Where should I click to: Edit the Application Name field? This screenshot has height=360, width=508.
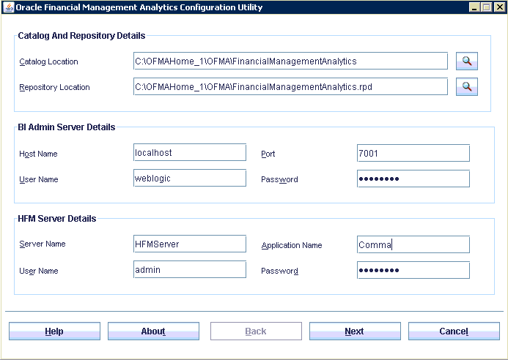pos(413,244)
